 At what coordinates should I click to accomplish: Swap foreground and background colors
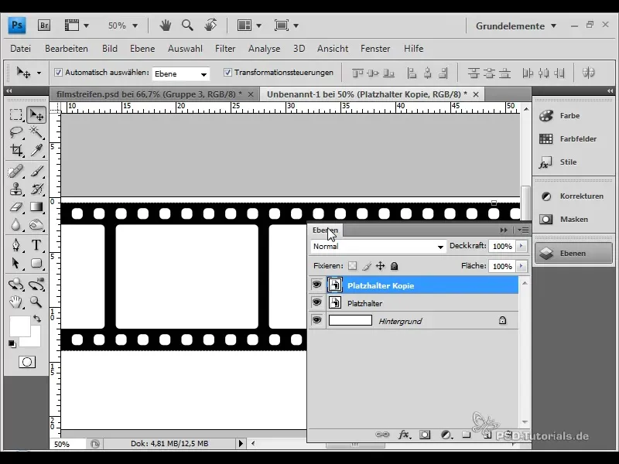(36, 319)
